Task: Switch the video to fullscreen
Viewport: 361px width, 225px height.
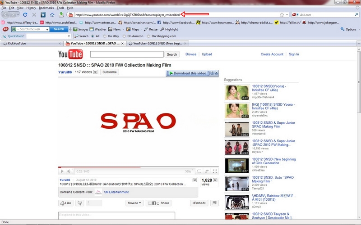Action: 215,171
